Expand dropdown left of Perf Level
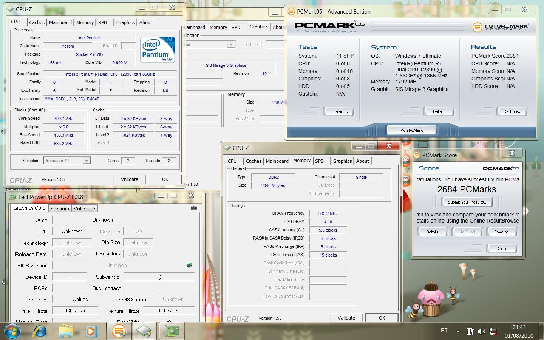 pos(231,45)
